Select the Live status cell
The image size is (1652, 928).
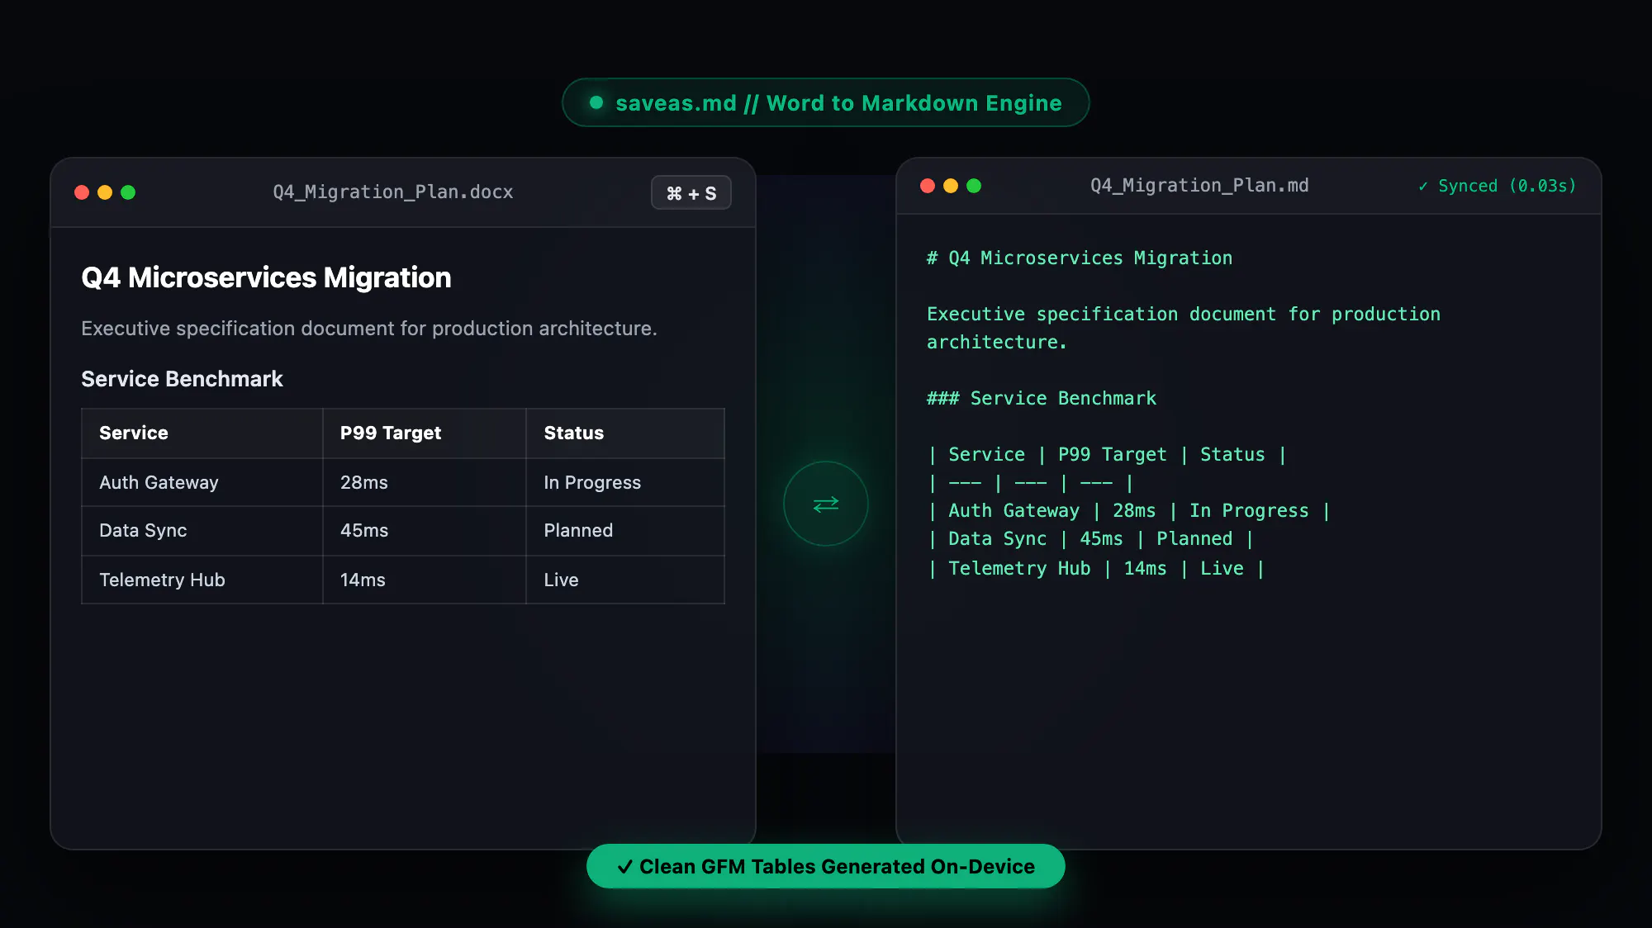point(625,580)
